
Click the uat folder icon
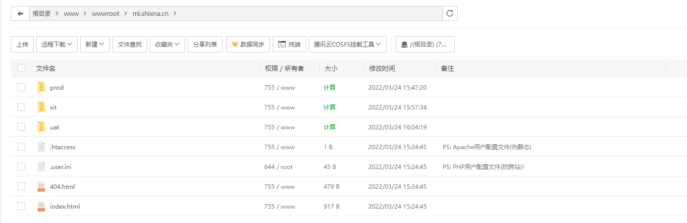41,127
